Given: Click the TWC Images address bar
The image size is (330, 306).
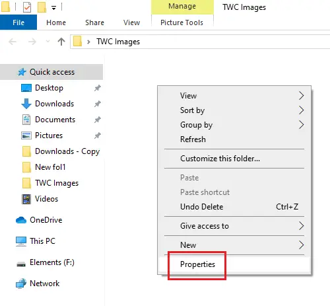Looking at the screenshot, I should click(x=200, y=42).
